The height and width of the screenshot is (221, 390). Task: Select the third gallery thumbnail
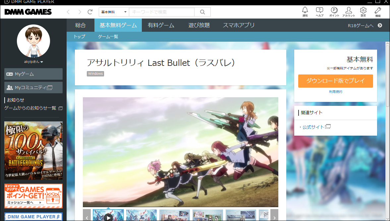click(x=175, y=215)
